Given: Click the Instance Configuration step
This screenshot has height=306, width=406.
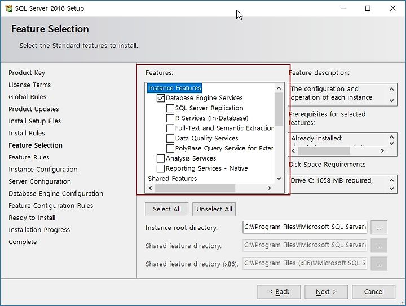Looking at the screenshot, I should tap(43, 170).
